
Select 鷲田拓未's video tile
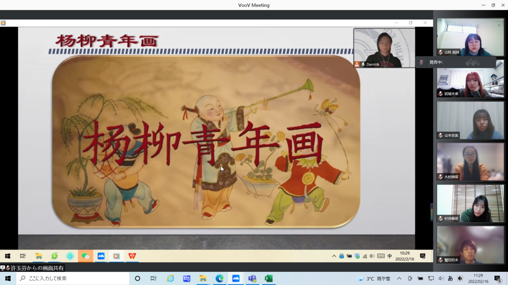click(x=470, y=245)
